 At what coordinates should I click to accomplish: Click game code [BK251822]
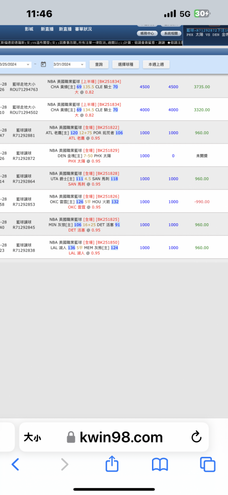pyautogui.click(x=108, y=128)
